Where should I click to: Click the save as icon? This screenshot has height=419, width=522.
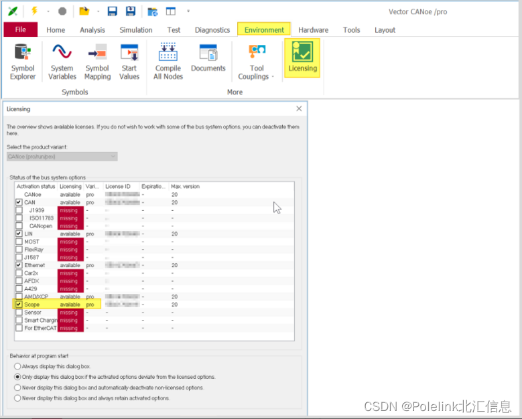(131, 11)
